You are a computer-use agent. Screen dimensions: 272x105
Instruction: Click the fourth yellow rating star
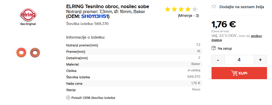coord(188,9)
